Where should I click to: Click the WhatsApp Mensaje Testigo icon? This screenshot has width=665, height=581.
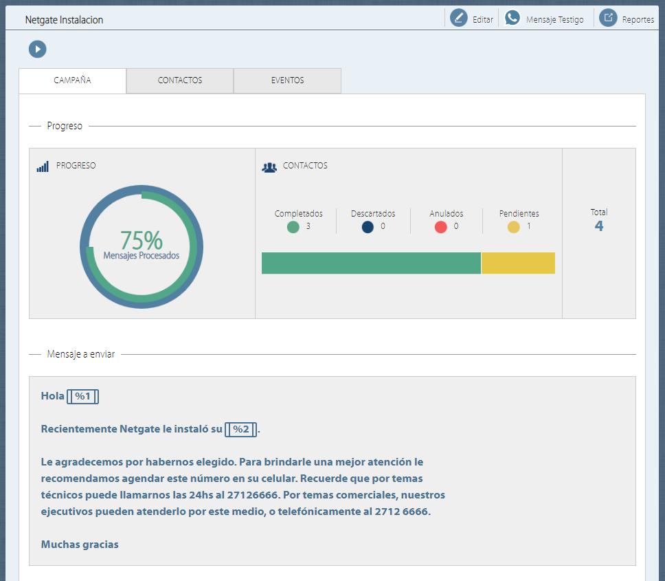[512, 18]
